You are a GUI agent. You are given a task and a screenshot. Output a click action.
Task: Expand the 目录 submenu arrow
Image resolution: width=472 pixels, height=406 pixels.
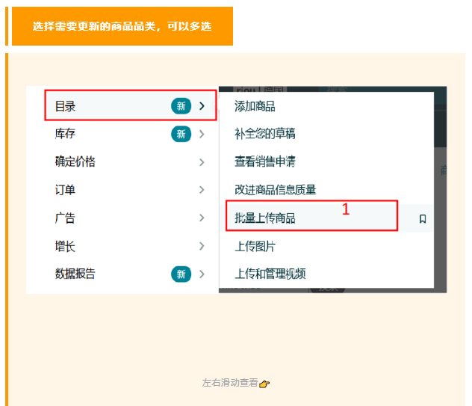pyautogui.click(x=202, y=106)
